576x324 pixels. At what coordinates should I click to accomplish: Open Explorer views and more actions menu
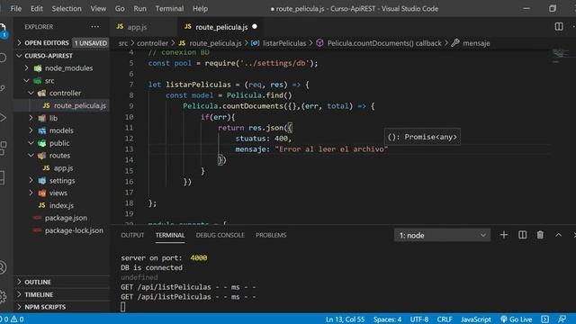click(x=95, y=26)
